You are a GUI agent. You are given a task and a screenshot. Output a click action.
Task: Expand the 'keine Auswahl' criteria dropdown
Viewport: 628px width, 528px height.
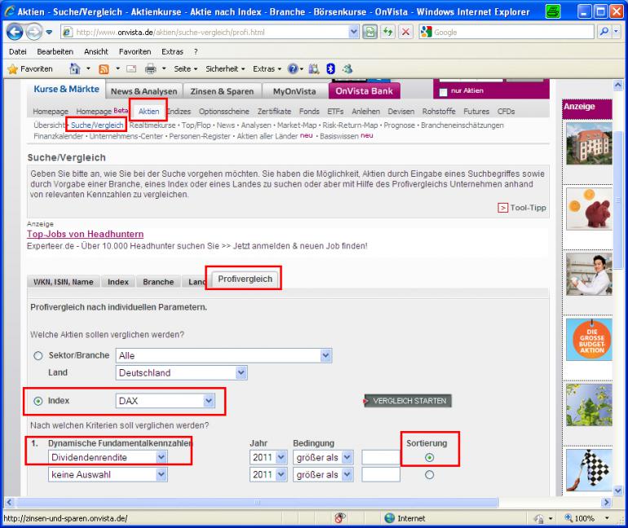pos(161,474)
